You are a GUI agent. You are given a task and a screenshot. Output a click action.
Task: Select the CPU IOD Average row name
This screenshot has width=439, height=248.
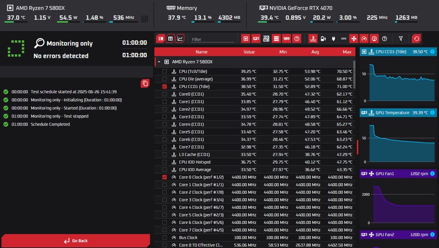pos(195,170)
